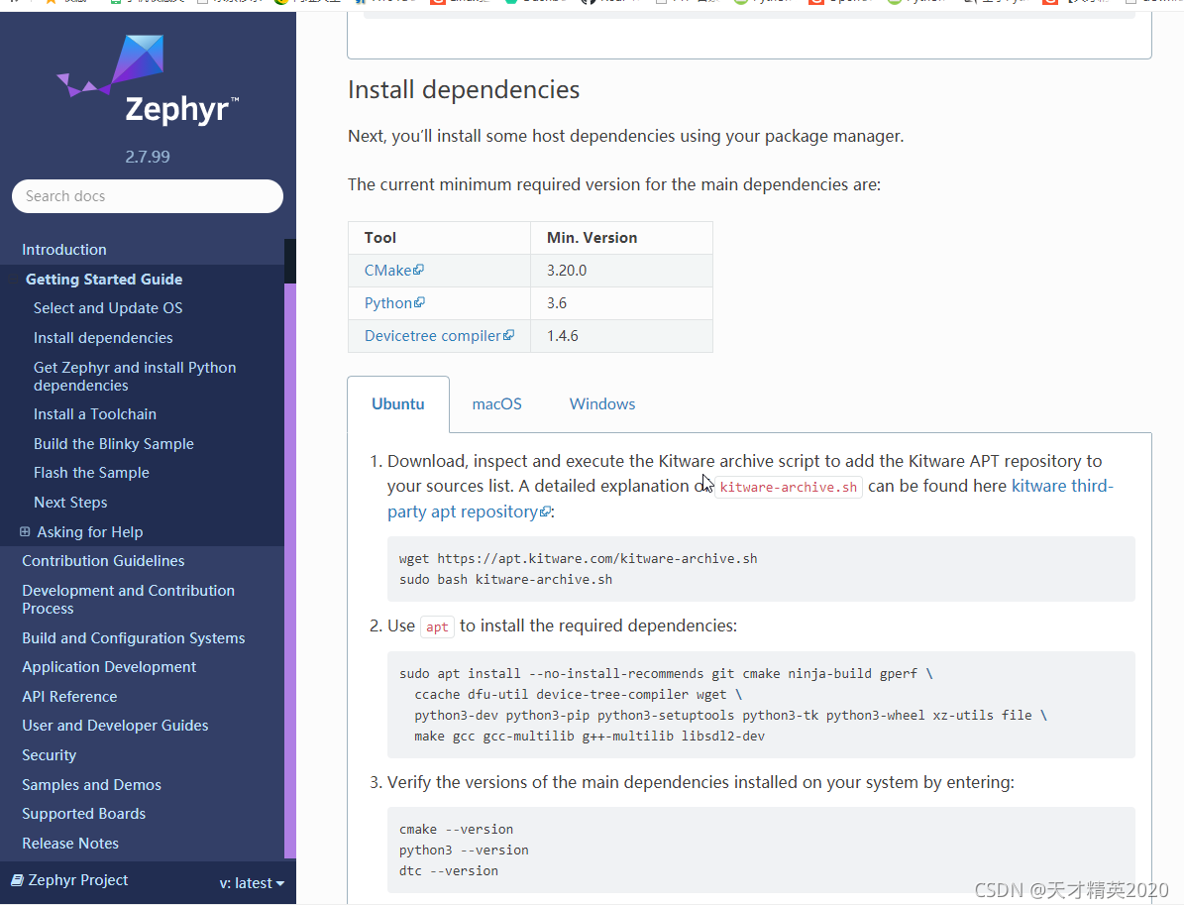Click the sudo apt install code block
This screenshot has height=908, width=1184.
tap(761, 705)
